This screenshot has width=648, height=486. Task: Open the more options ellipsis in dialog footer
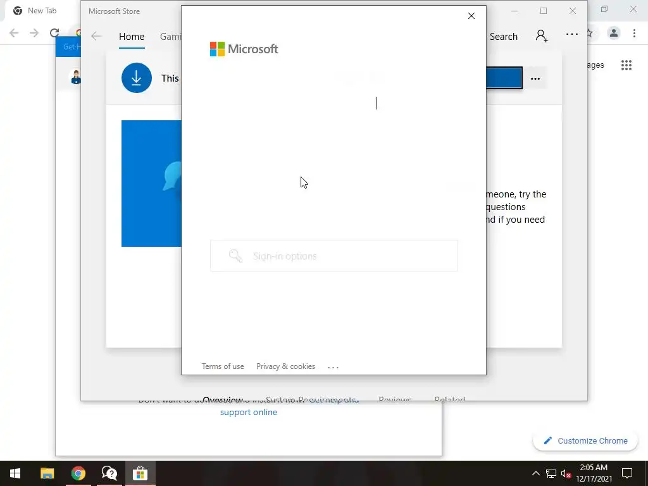click(x=333, y=366)
